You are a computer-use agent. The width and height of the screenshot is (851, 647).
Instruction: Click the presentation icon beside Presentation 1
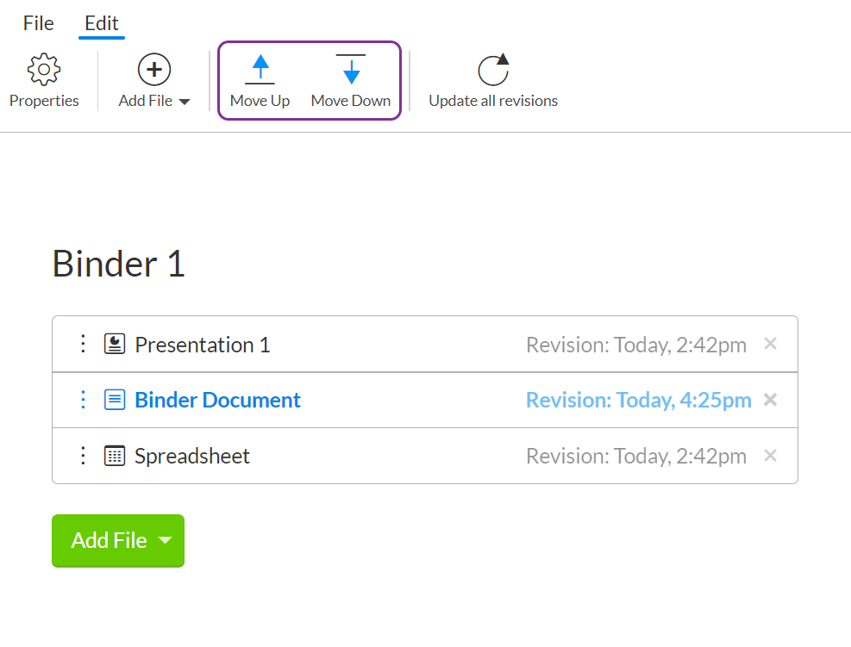pyautogui.click(x=114, y=343)
